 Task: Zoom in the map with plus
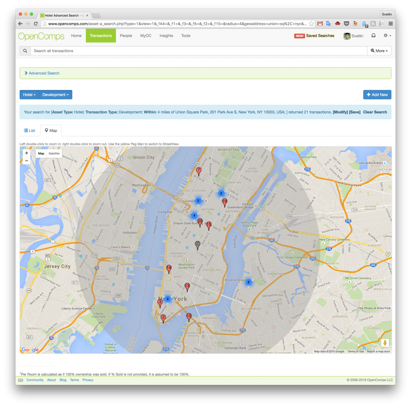pyautogui.click(x=26, y=153)
